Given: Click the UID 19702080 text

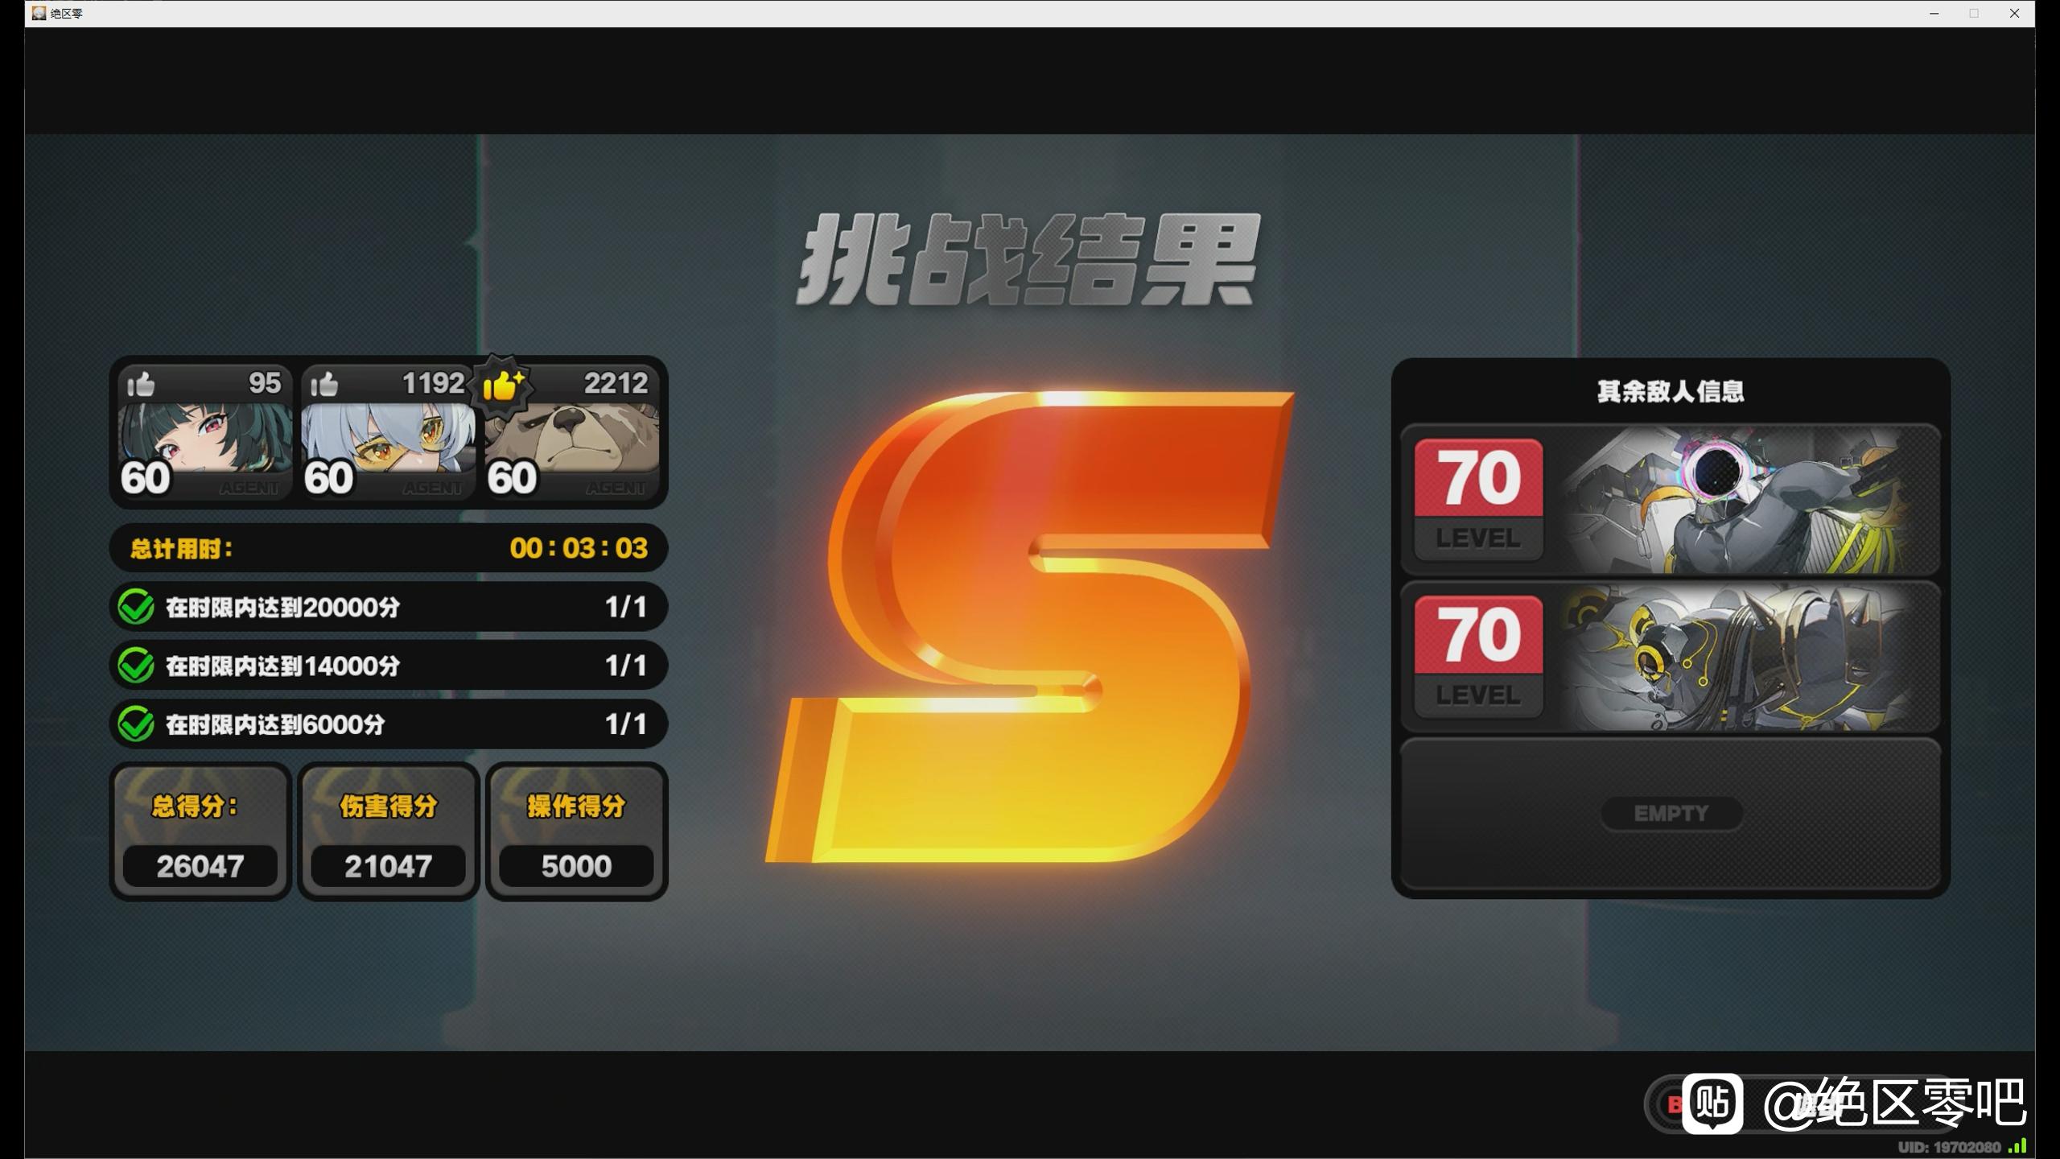Looking at the screenshot, I should tap(1949, 1147).
